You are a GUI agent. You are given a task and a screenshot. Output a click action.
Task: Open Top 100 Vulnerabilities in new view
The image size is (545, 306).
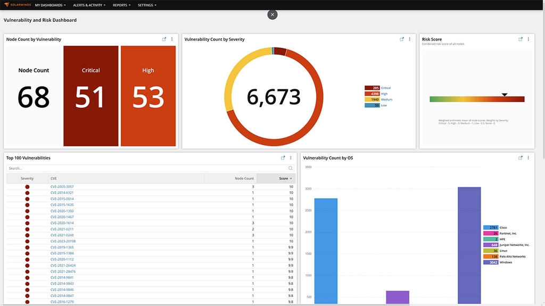[x=282, y=158]
